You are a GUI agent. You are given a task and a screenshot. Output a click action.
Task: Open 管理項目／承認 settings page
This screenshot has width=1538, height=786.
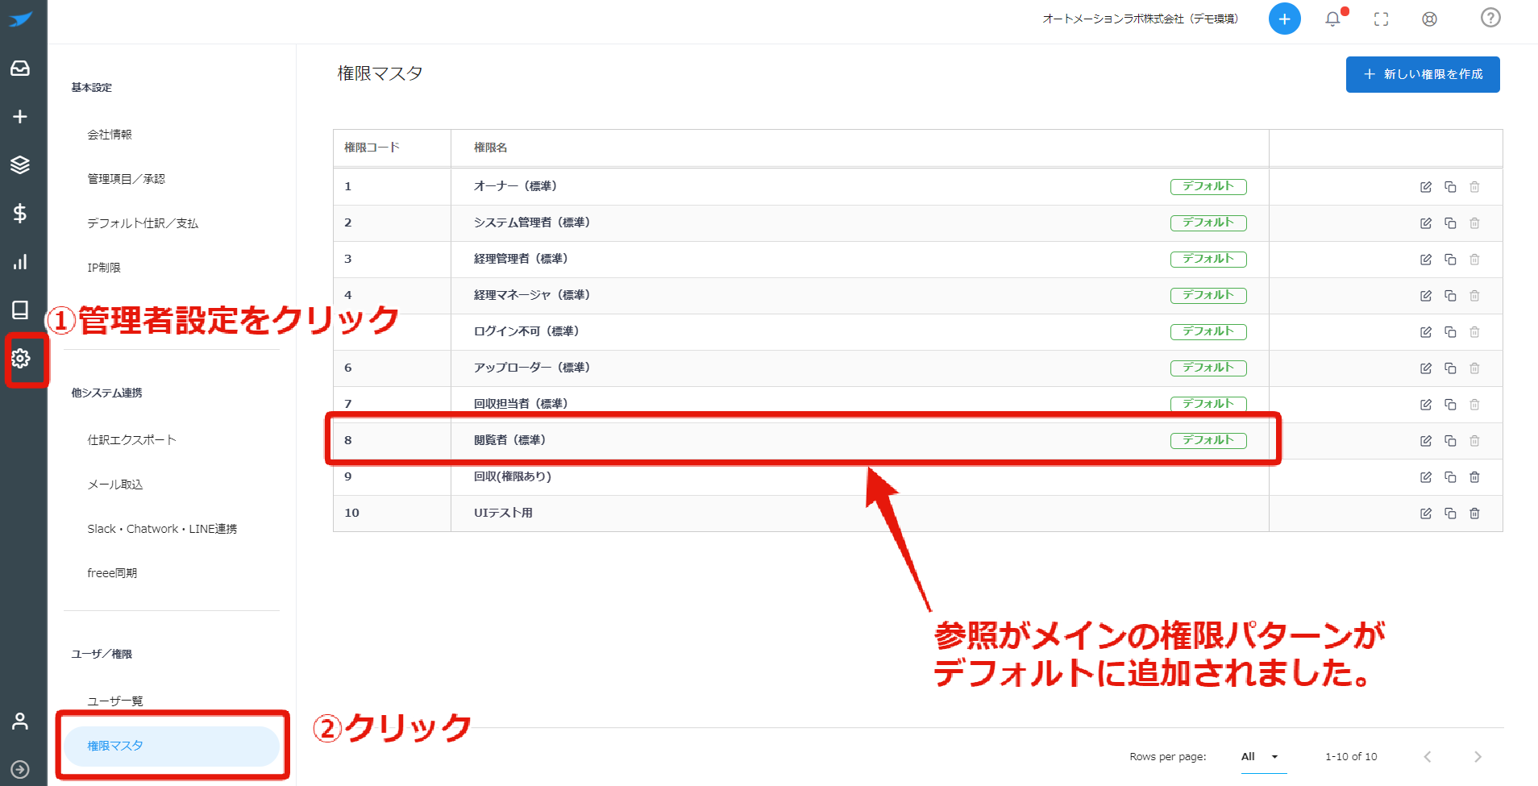tap(127, 179)
